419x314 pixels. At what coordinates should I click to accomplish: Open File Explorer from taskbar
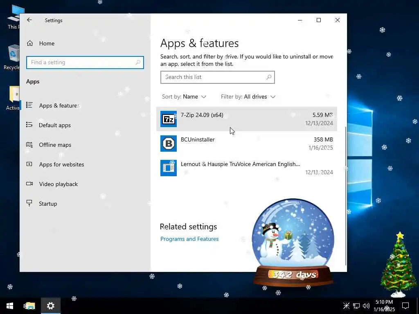pos(29,306)
